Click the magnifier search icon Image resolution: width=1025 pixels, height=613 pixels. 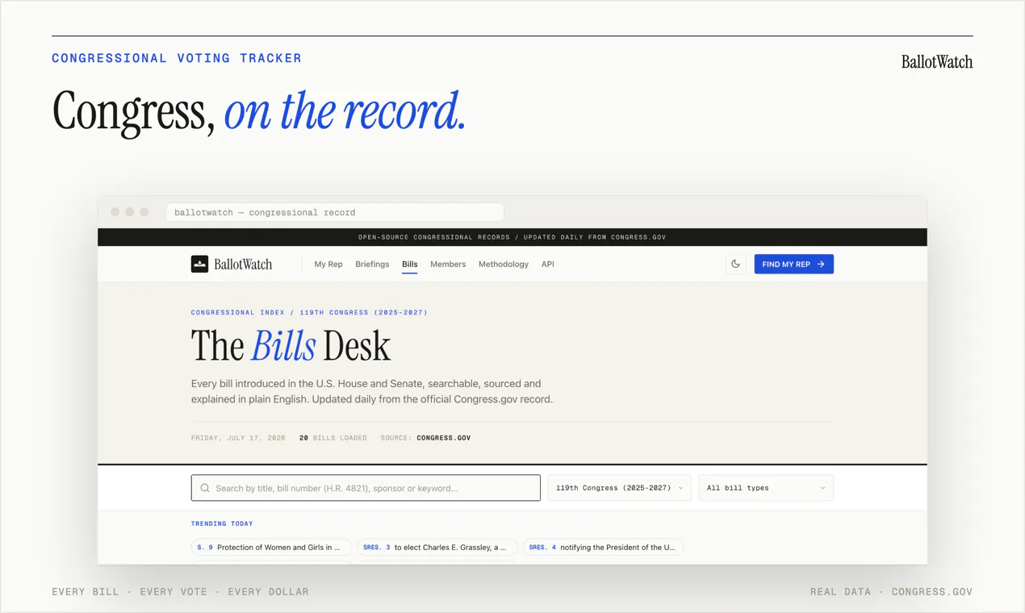tap(205, 488)
